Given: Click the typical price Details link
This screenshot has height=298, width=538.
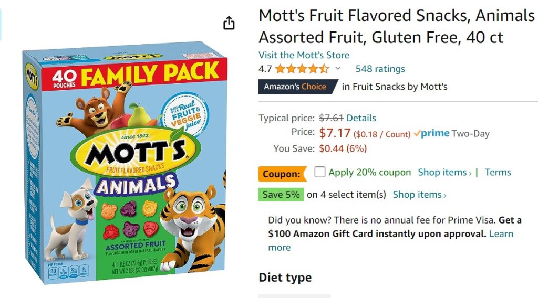Looking at the screenshot, I should click(361, 118).
